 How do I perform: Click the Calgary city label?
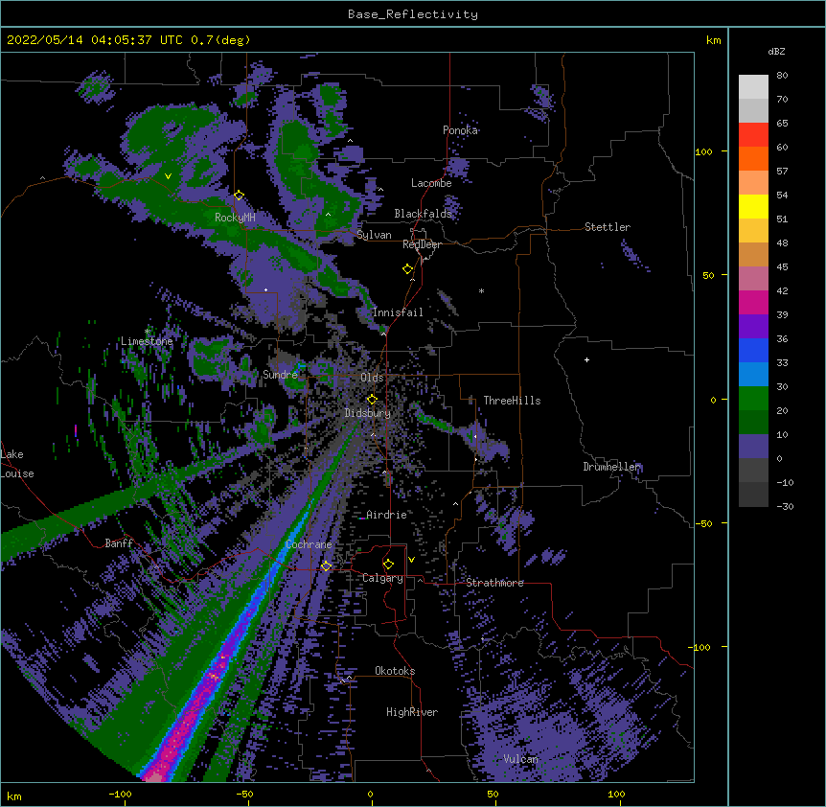(x=382, y=578)
